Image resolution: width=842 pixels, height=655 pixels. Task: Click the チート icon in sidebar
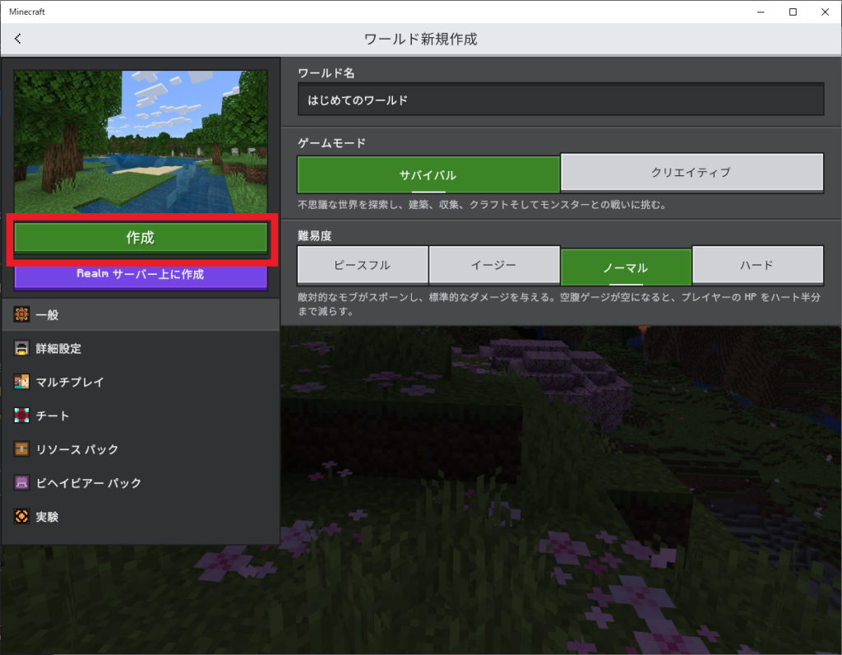[x=21, y=416]
